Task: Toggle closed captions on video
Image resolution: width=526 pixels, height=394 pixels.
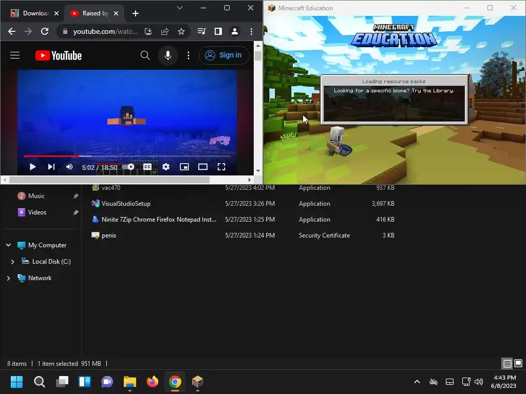Action: coord(147,167)
